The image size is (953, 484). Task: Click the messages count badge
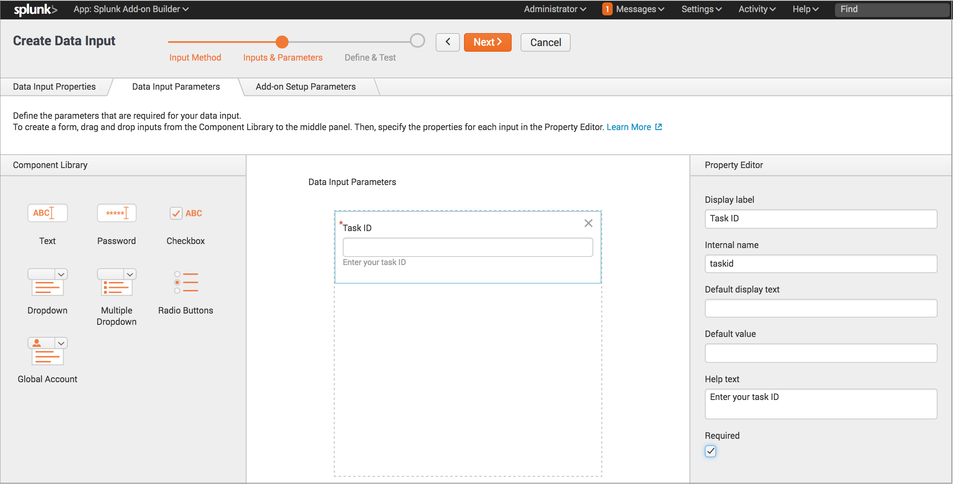click(x=607, y=9)
